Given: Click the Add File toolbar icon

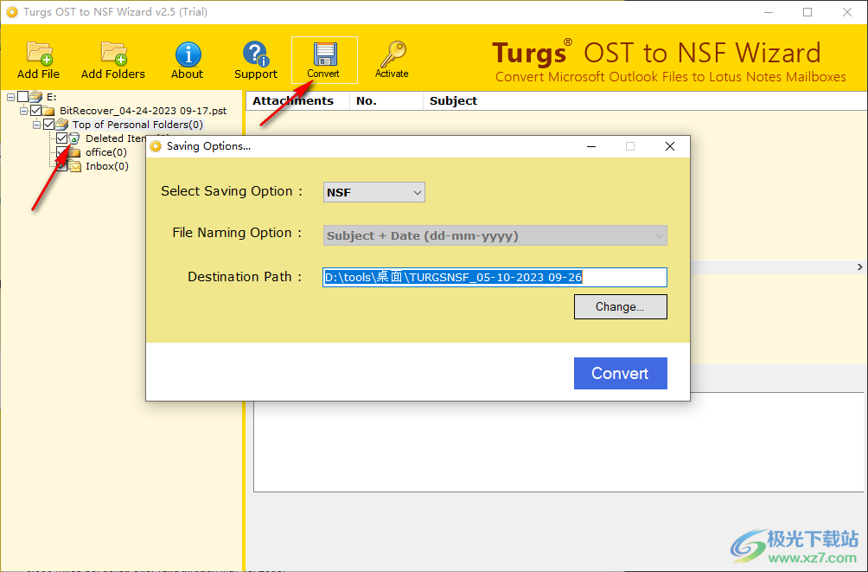Looking at the screenshot, I should (38, 60).
